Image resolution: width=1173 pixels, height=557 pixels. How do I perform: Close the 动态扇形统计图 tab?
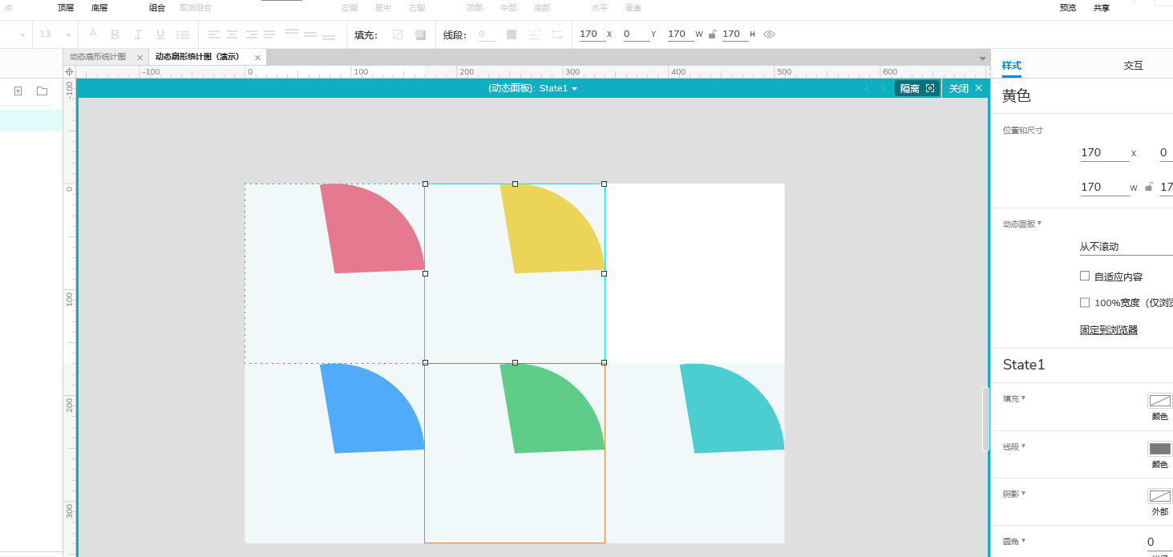(x=140, y=58)
